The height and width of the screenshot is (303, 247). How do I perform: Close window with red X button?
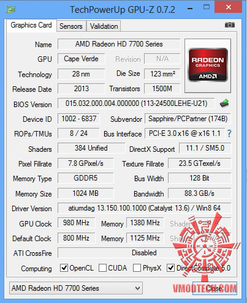pos(229,7)
